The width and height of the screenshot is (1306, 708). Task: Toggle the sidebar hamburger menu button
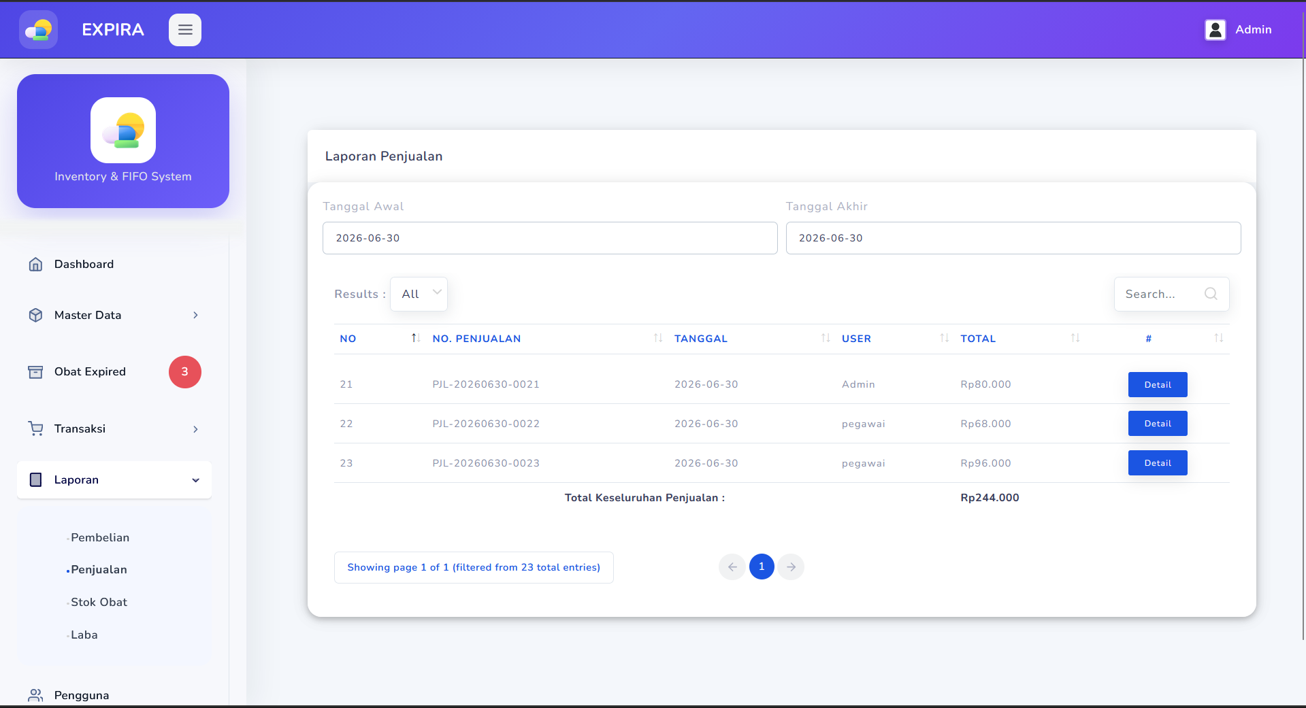point(185,30)
